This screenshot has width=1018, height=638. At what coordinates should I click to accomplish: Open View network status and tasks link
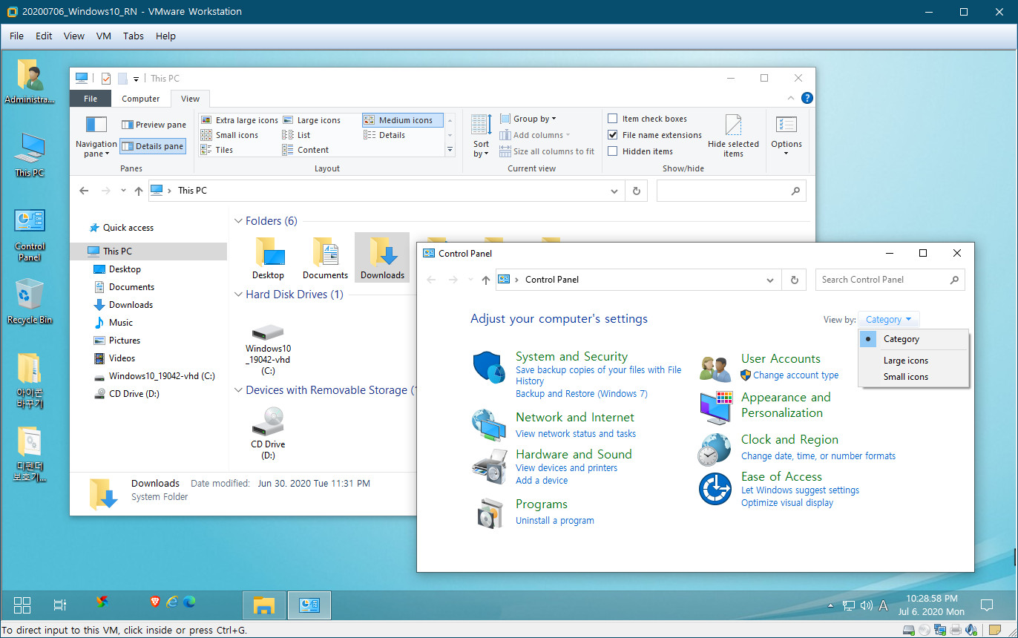(576, 434)
